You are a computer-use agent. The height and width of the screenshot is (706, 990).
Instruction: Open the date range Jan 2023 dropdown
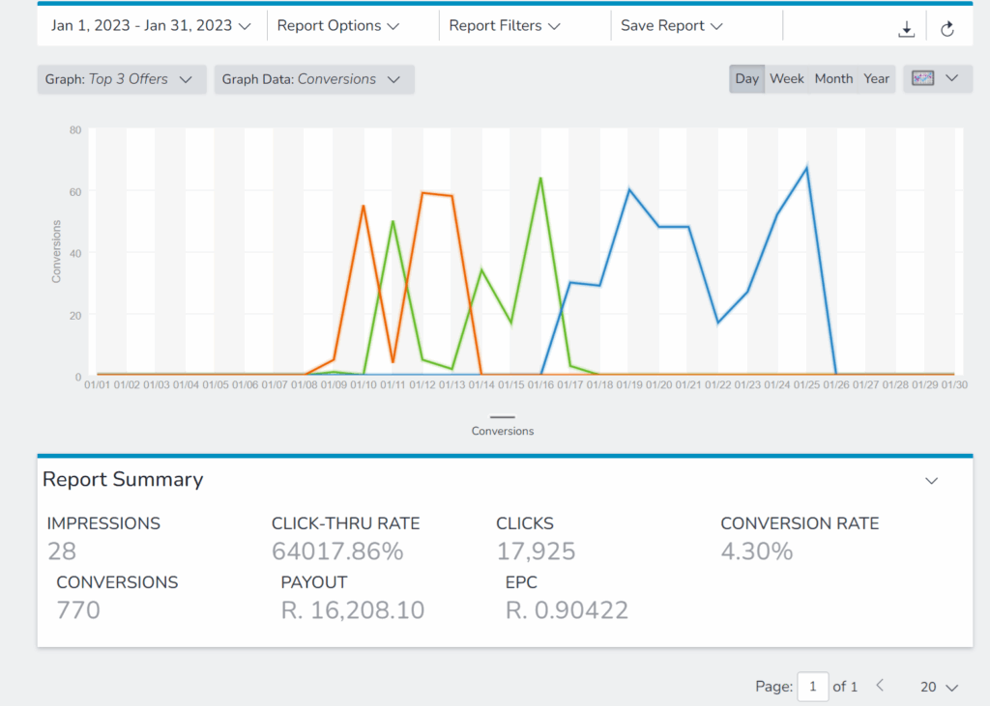click(x=150, y=26)
